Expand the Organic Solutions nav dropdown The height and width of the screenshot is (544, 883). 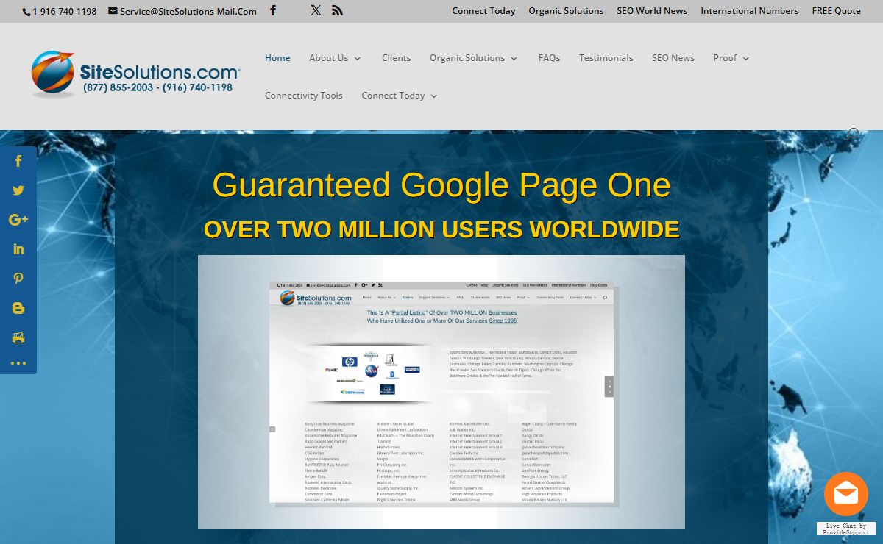pyautogui.click(x=473, y=58)
